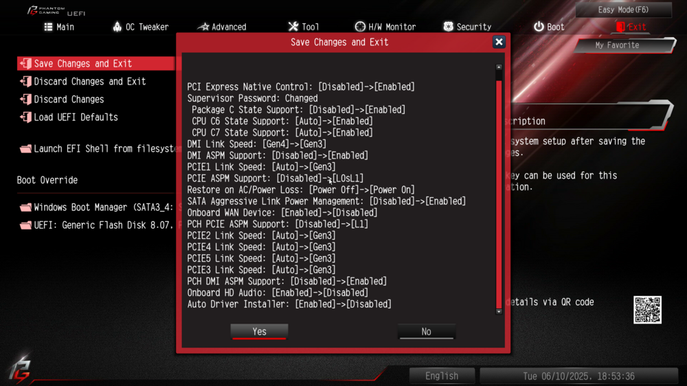Image resolution: width=687 pixels, height=386 pixels.
Task: Click the Auto Driver Installer line
Action: tap(289, 304)
